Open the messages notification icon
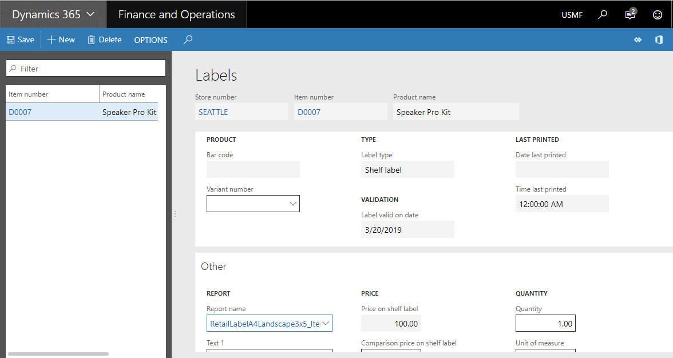The width and height of the screenshot is (673, 358). pos(630,15)
